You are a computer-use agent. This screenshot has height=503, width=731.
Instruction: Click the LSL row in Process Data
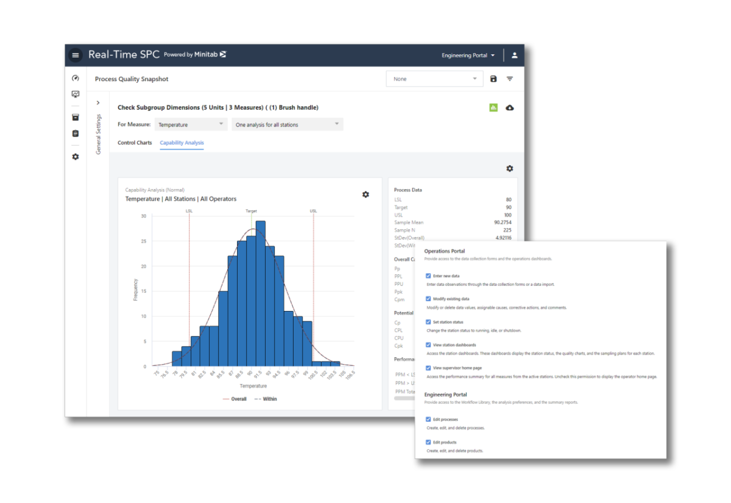click(x=453, y=200)
